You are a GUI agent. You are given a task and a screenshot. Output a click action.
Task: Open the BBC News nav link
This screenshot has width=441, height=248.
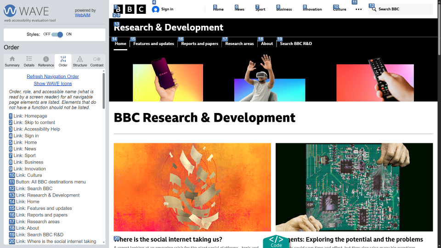(239, 9)
